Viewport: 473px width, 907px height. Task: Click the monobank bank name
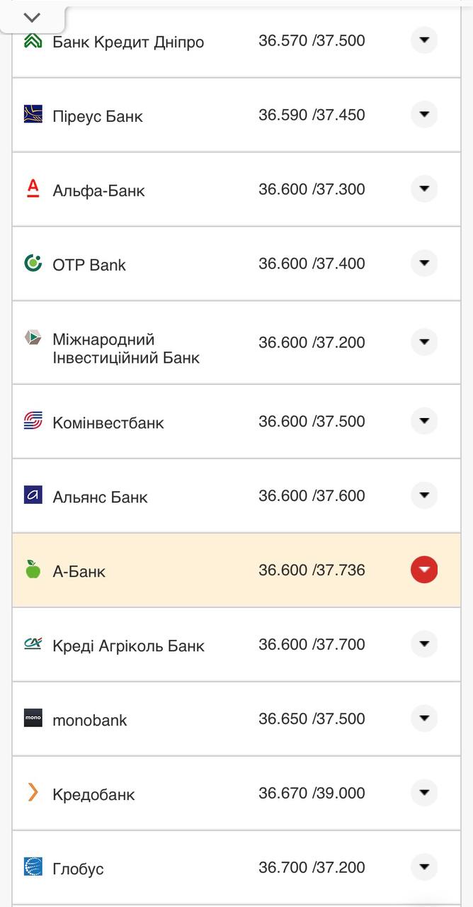89,719
